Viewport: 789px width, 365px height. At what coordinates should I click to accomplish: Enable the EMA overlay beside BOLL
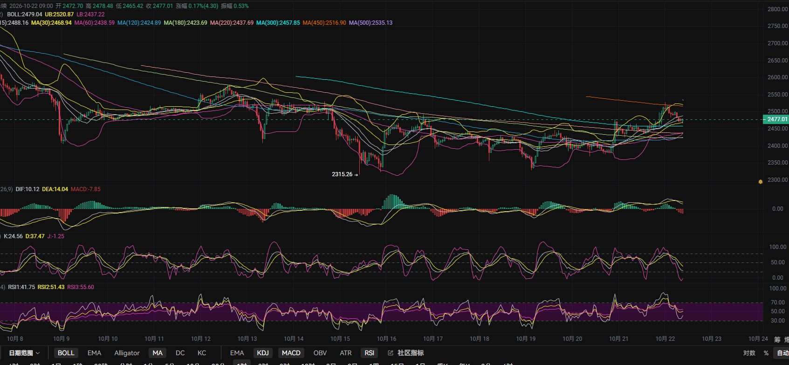pos(94,353)
